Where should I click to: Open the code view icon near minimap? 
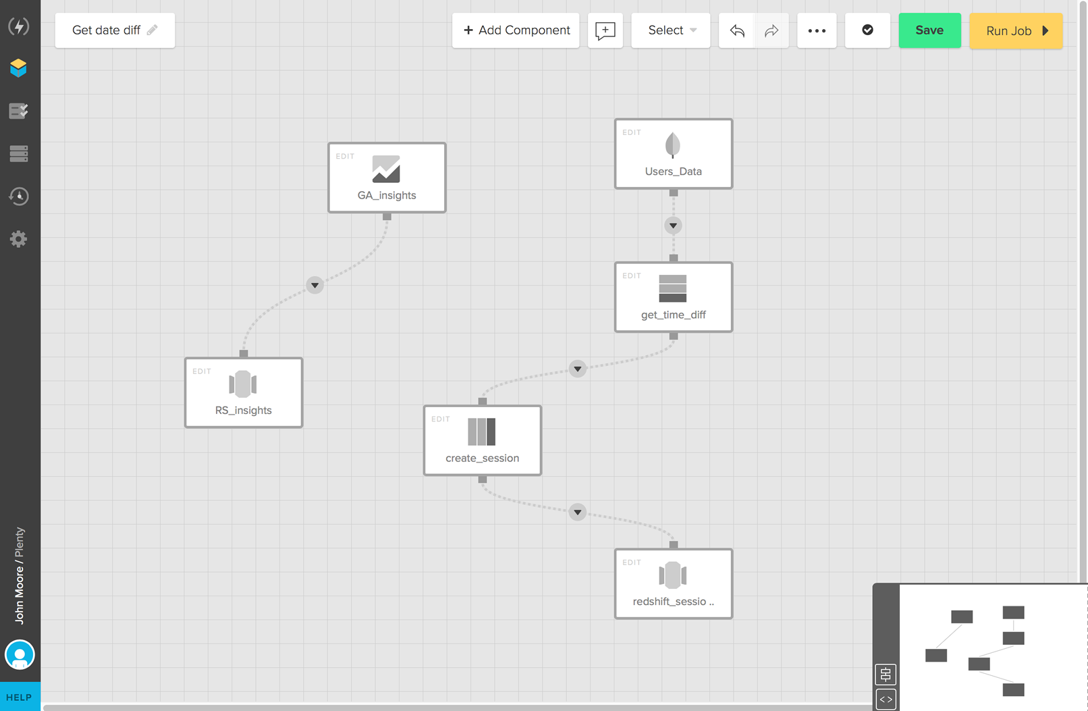point(885,699)
